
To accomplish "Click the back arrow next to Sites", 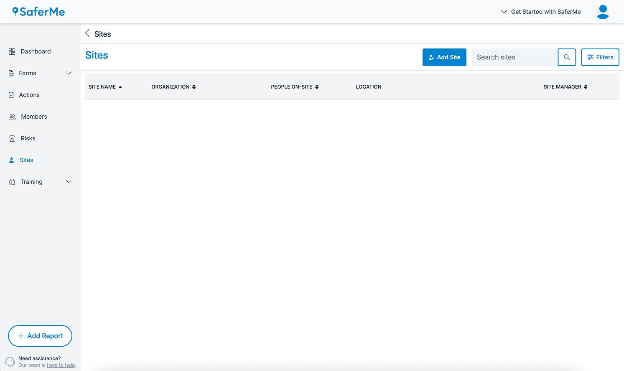I will pyautogui.click(x=88, y=33).
